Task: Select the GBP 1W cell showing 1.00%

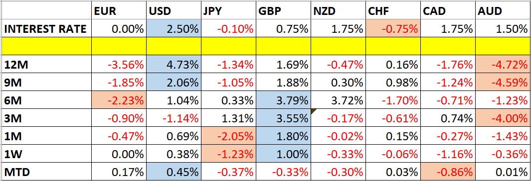Action: [283, 154]
